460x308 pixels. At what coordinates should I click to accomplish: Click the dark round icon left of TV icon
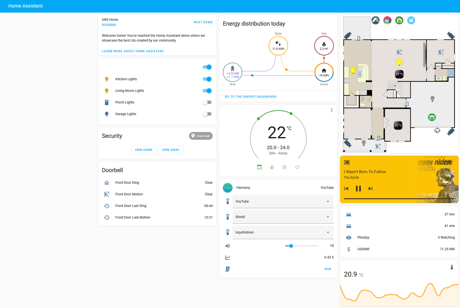(376, 20)
